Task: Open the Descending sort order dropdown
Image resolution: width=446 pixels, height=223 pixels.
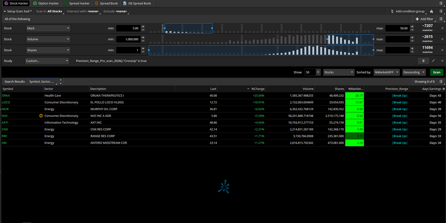Action: [415, 72]
